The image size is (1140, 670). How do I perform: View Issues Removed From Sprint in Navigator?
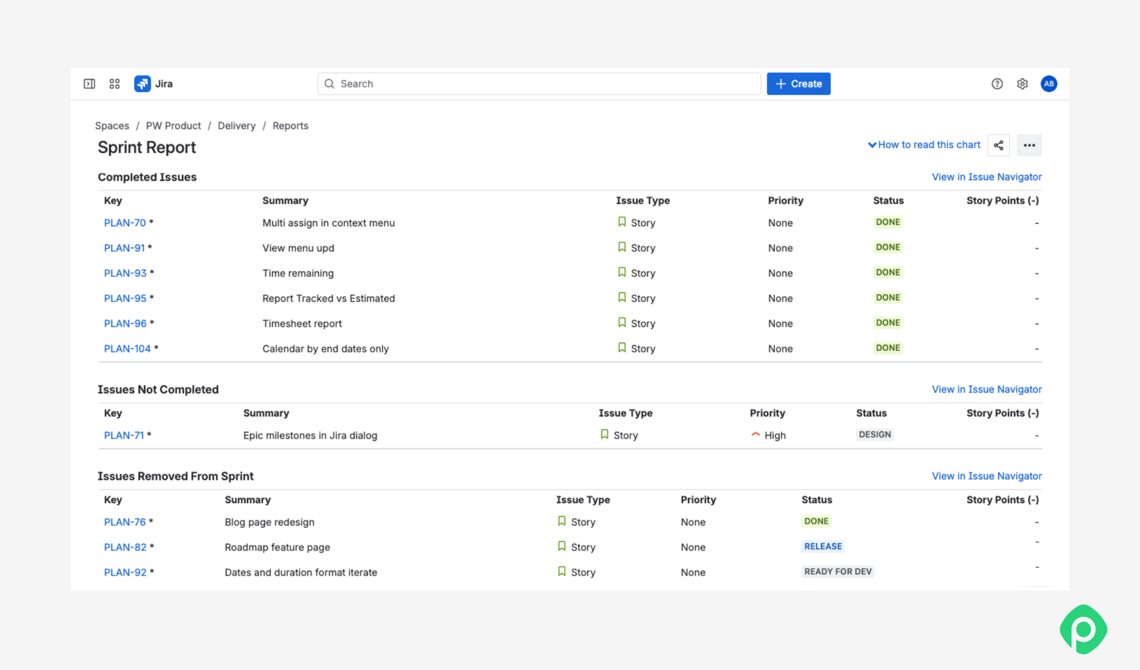[x=986, y=476]
